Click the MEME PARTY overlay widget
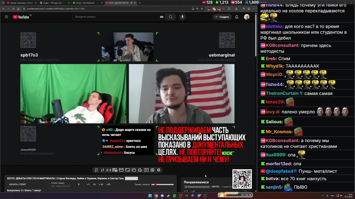This screenshot has width=355, height=199. (235, 195)
